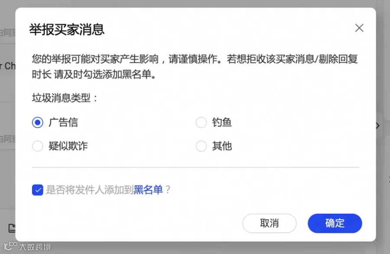Screen dimensions: 390x254
Task: Choose the 其他 radio option
Action: [x=201, y=146]
